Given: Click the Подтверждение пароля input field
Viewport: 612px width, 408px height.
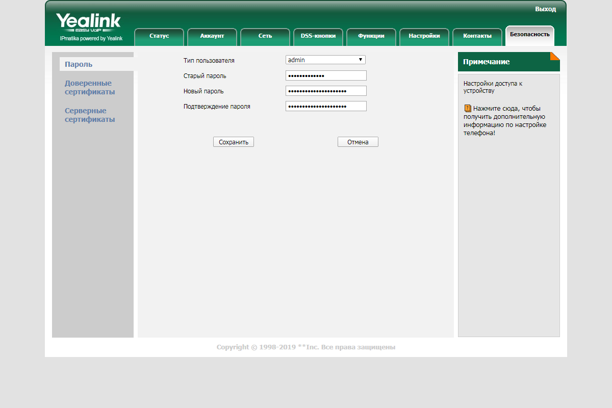Looking at the screenshot, I should click(326, 106).
